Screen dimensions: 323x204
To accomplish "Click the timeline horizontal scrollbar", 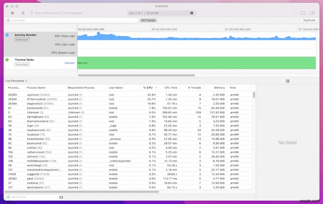I will click(136, 76).
